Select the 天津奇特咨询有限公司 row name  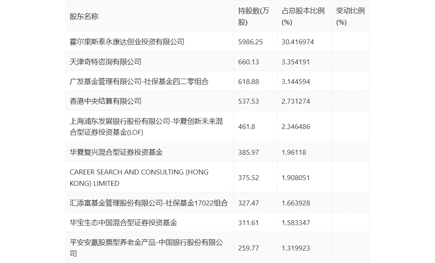coord(105,62)
